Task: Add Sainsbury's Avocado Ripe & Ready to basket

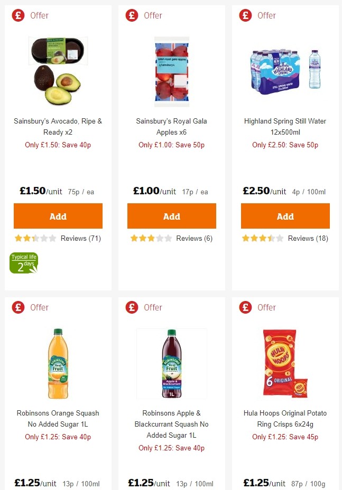Action: 58,216
